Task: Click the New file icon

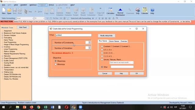Action: pyautogui.click(x=4, y=11)
